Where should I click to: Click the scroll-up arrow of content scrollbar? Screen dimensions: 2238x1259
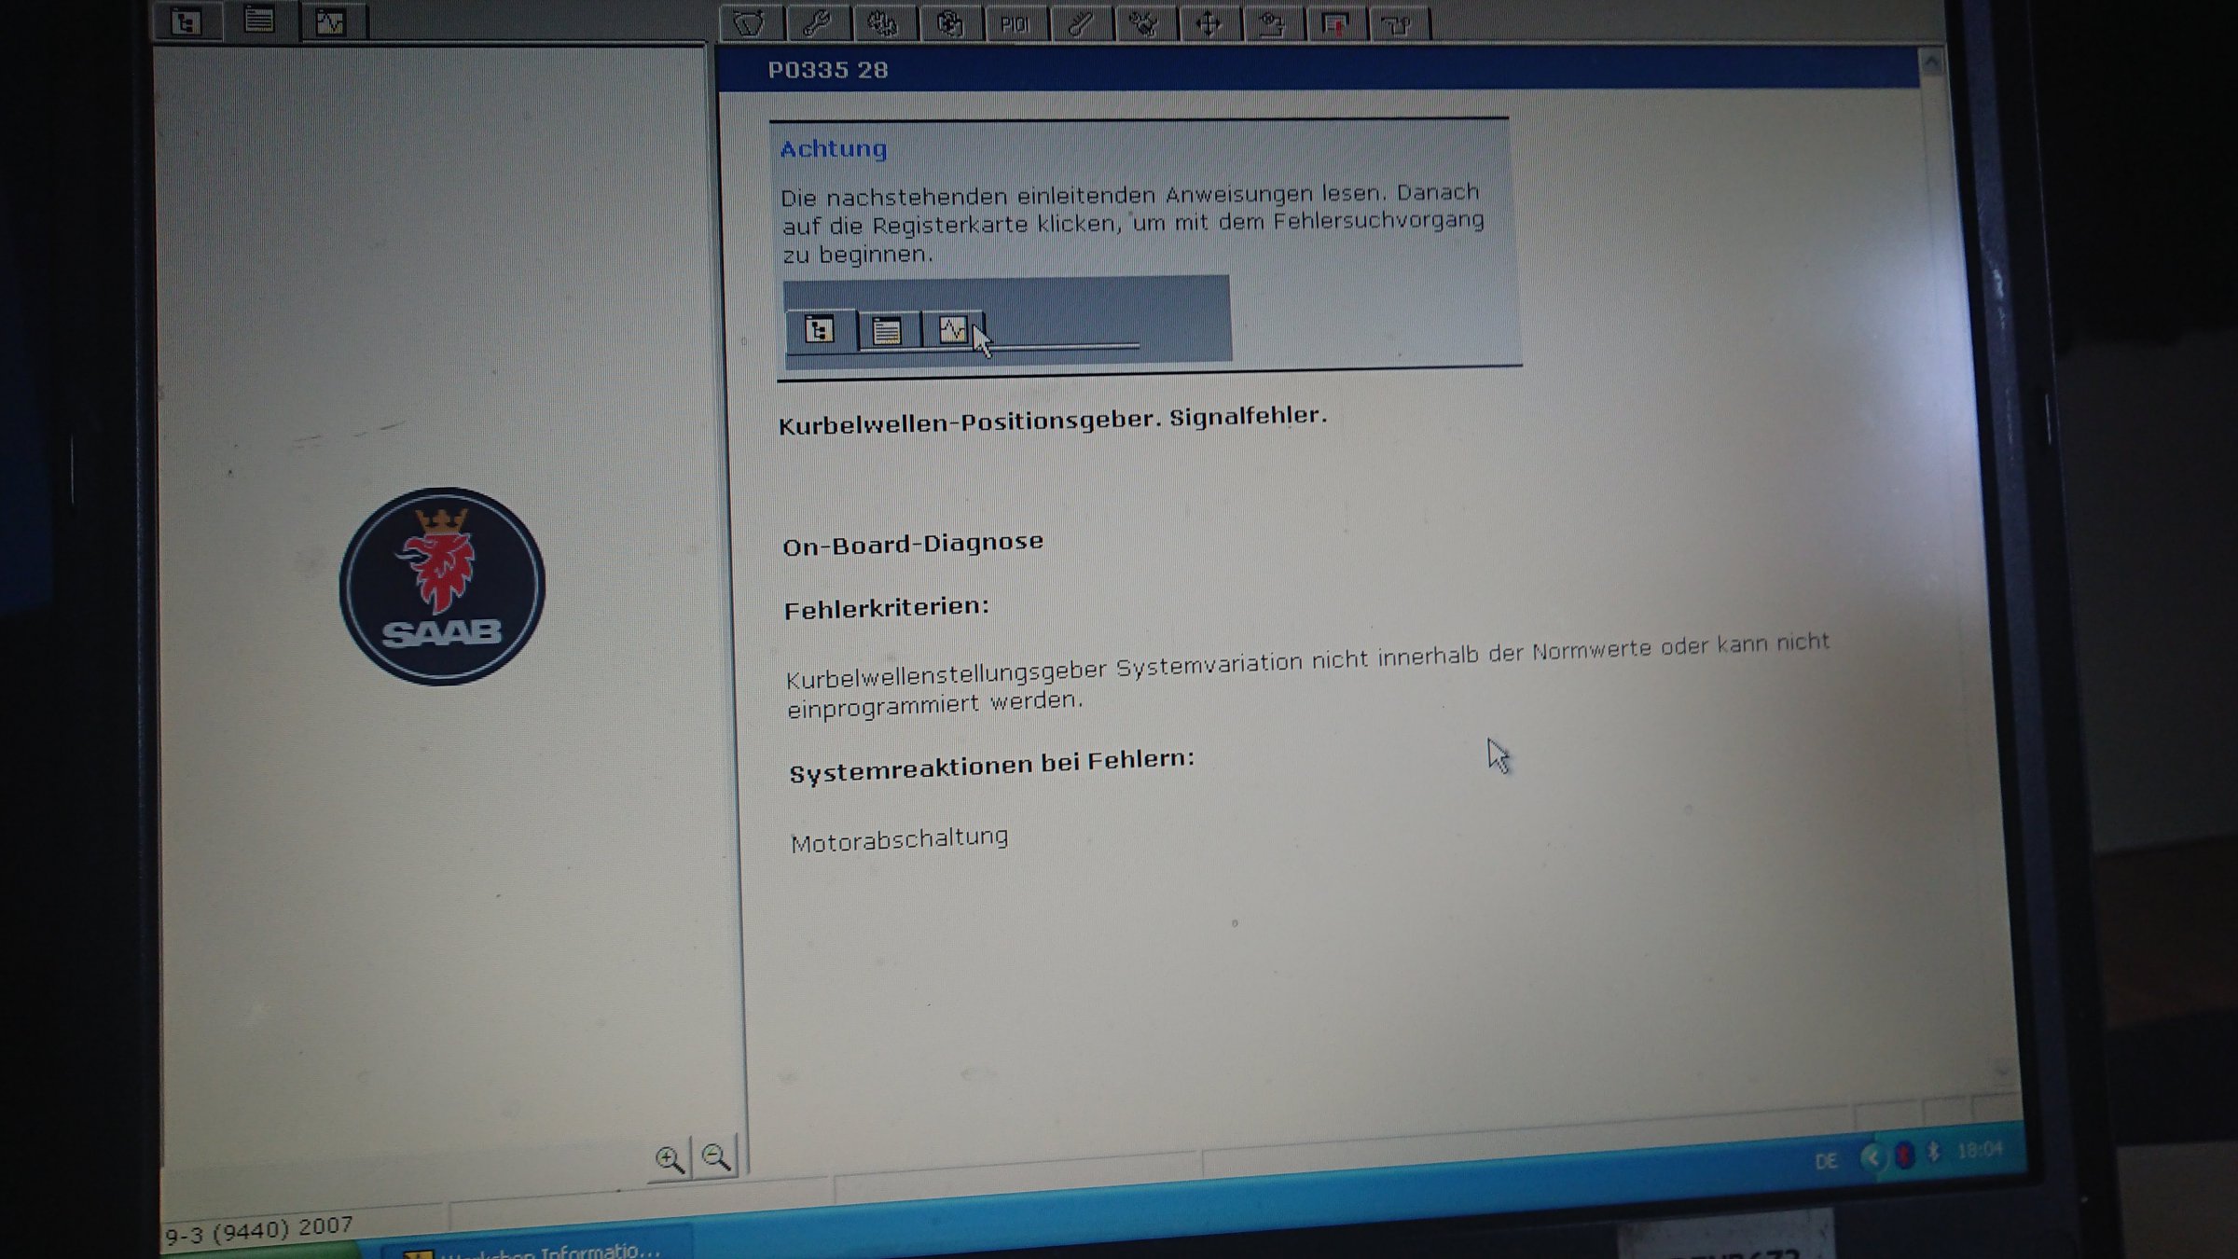pos(1931,63)
